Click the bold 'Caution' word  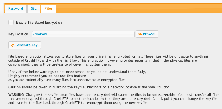[14, 87]
